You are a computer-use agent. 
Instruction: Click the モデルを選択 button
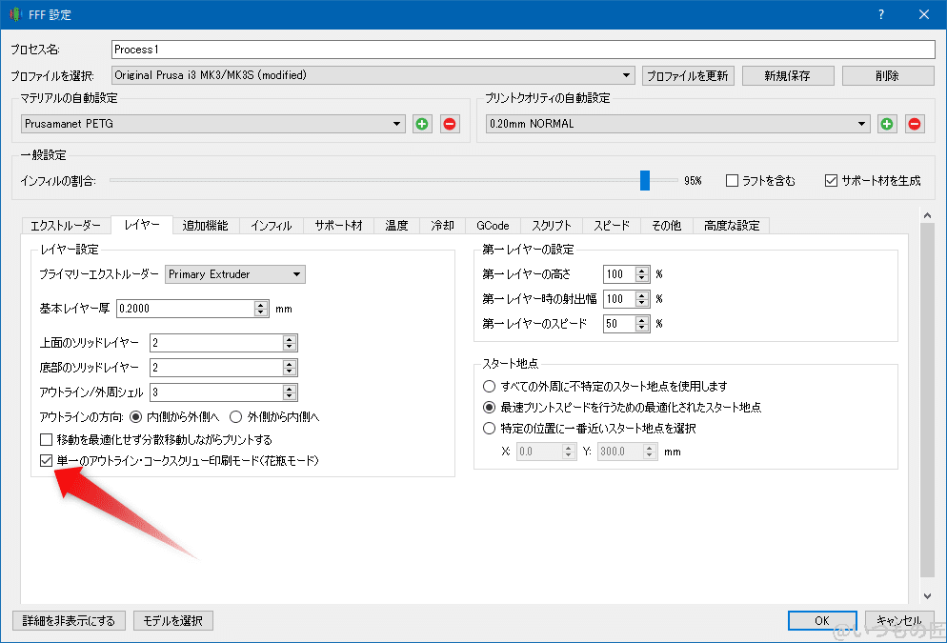click(172, 620)
